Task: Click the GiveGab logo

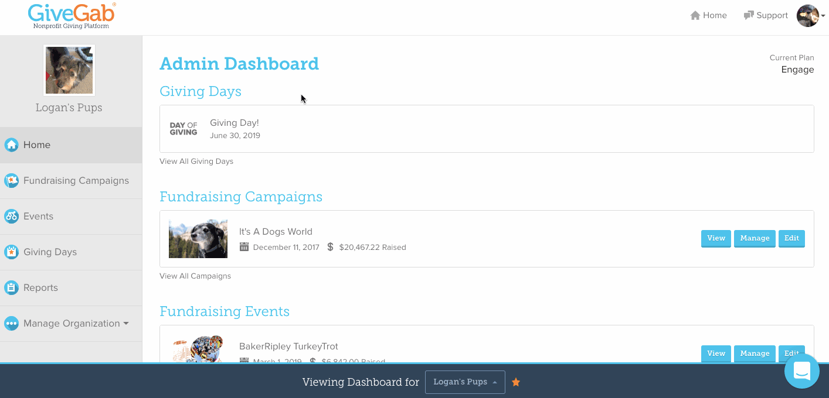Action: point(72,16)
